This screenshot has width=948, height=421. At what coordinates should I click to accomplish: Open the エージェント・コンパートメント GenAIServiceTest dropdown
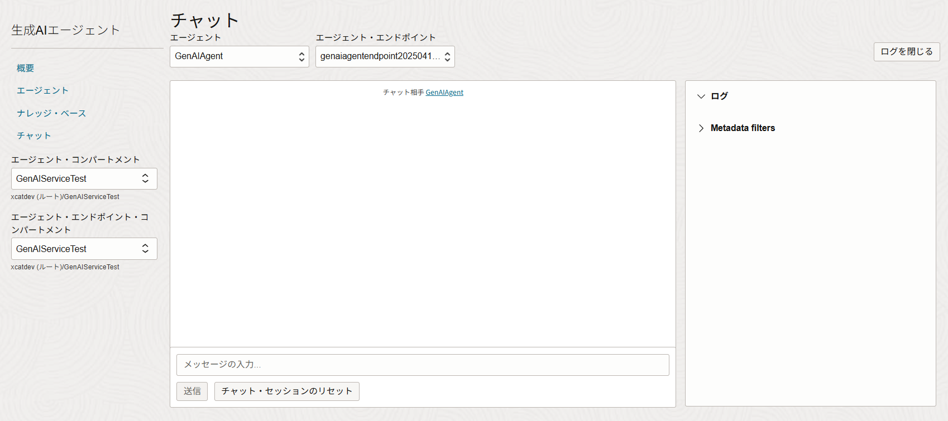coord(84,178)
